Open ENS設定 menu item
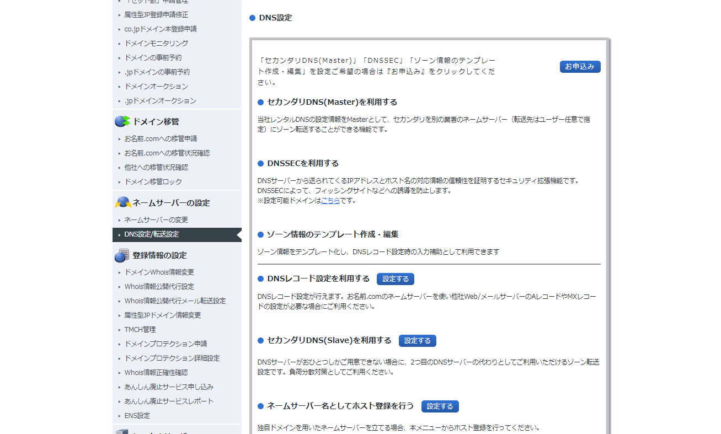The image size is (721, 434). tap(137, 416)
